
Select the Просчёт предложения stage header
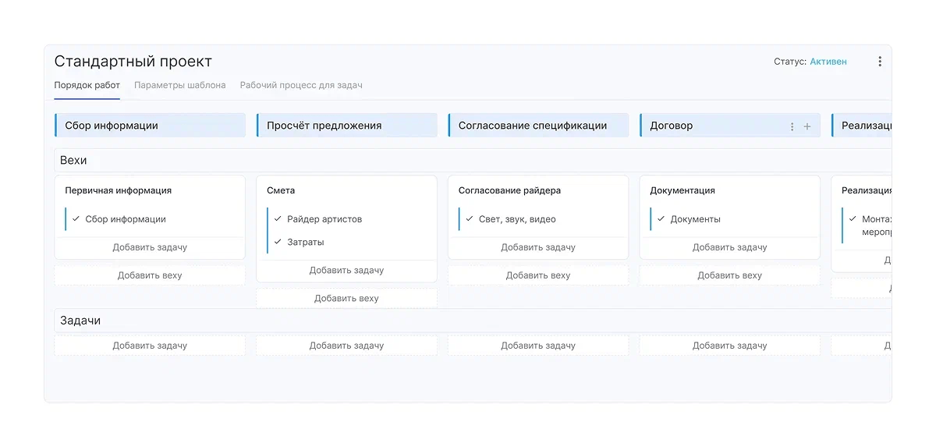324,126
